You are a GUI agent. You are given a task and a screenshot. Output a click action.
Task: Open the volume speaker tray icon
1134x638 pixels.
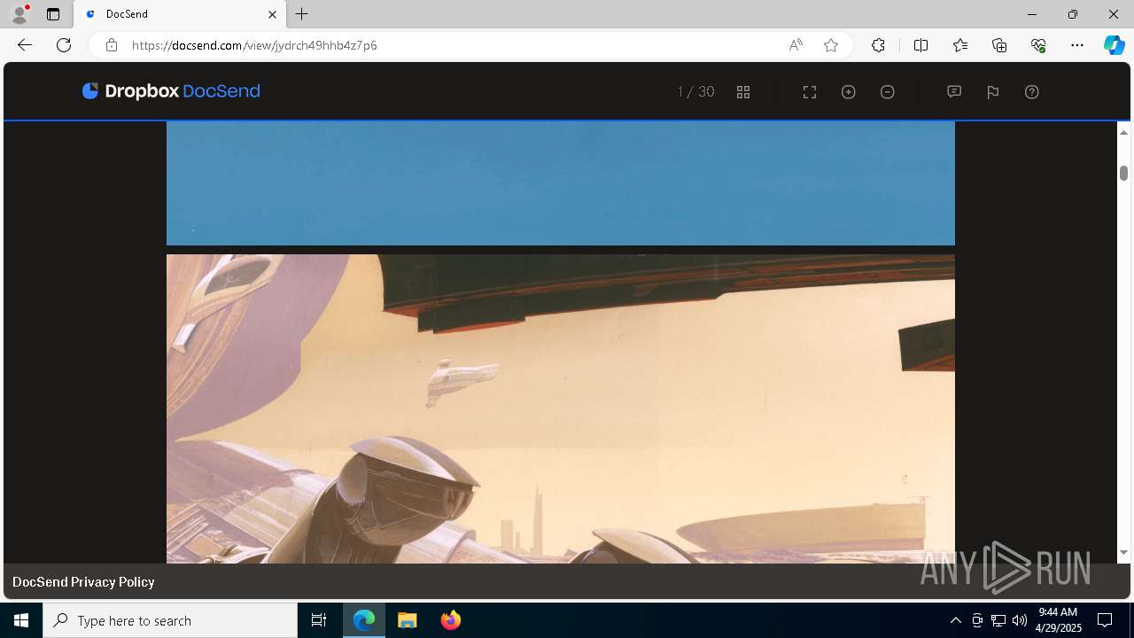click(x=1020, y=620)
